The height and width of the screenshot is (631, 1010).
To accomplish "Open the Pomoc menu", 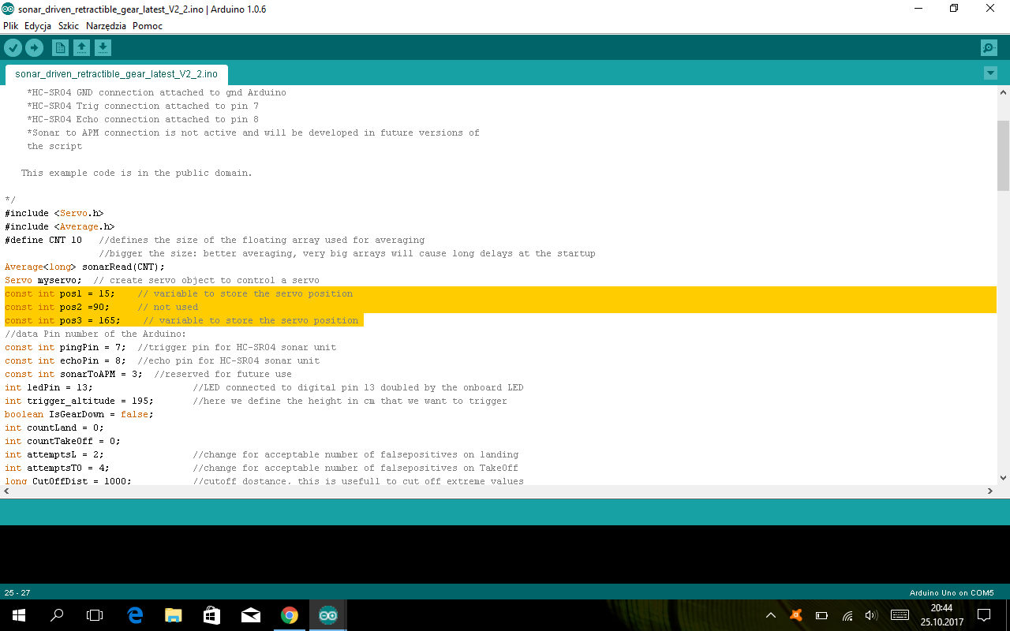I will [x=148, y=26].
